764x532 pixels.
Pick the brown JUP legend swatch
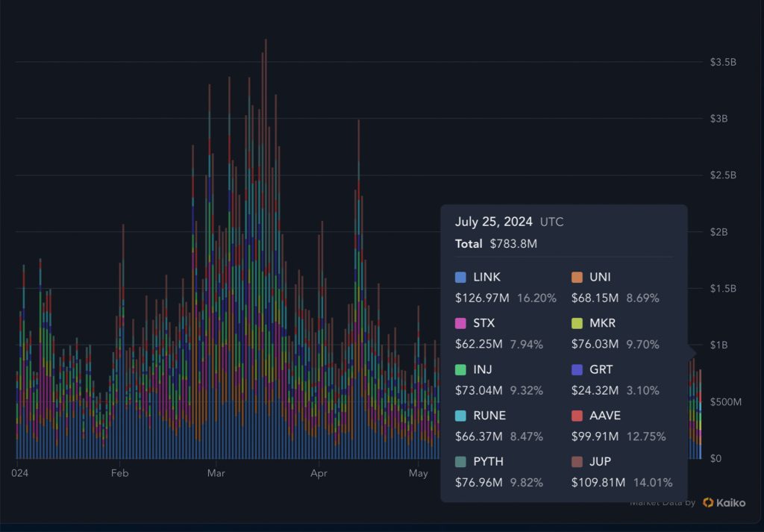pyautogui.click(x=577, y=462)
